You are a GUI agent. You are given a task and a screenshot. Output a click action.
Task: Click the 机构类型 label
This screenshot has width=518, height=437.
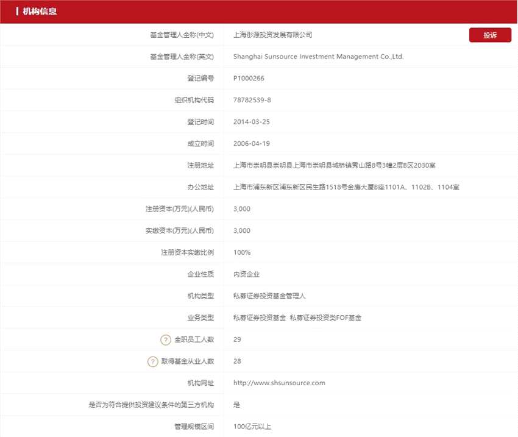click(201, 296)
